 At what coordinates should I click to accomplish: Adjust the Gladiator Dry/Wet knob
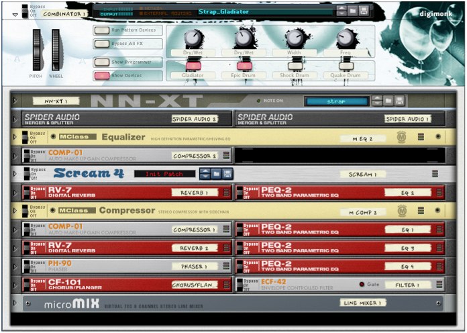coord(193,38)
